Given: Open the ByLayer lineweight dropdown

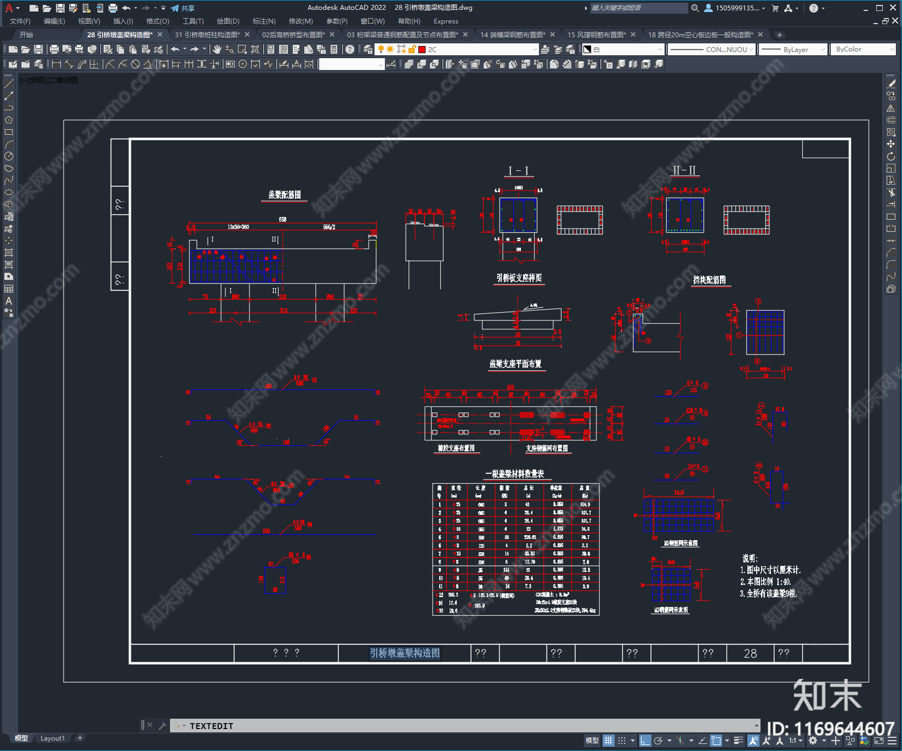Looking at the screenshot, I should point(793,50).
